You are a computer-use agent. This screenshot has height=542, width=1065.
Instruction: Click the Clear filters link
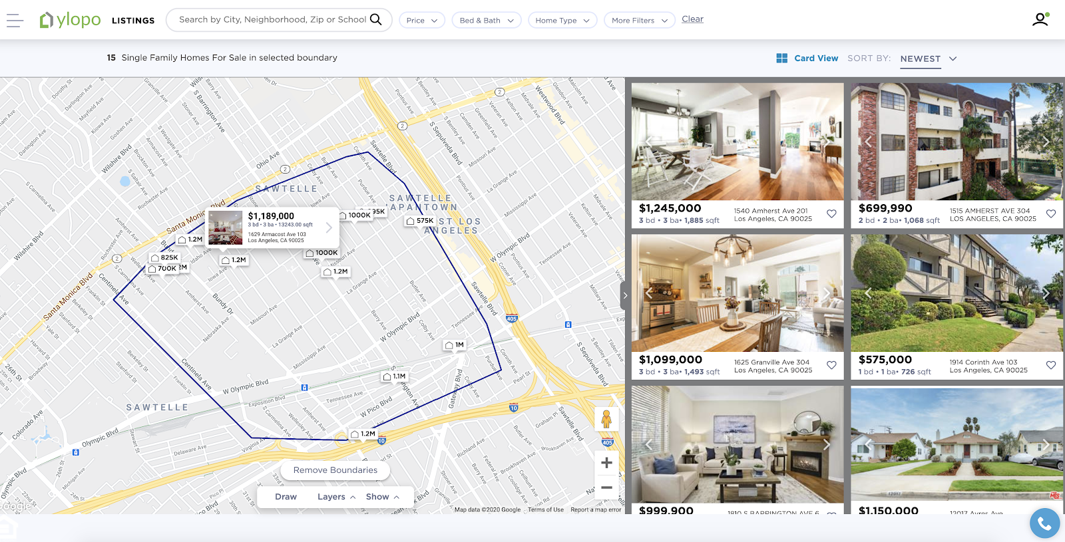(x=692, y=19)
